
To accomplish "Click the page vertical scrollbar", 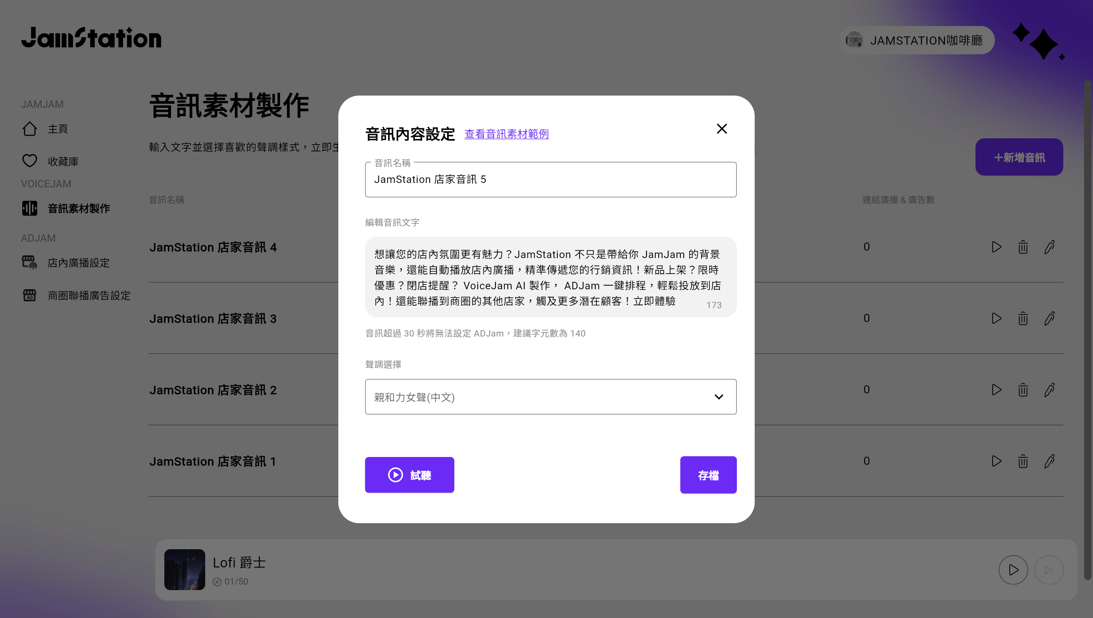I will pos(1087,330).
